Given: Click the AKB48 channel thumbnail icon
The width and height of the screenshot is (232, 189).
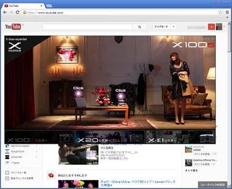Looking at the screenshot, I should coord(188,149).
